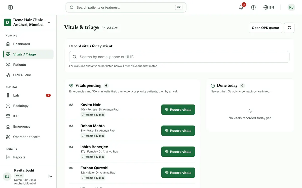The image size is (302, 188).
Task: Click '37y · Female · Dr. Ananya Rao' text
Action: 99,152
